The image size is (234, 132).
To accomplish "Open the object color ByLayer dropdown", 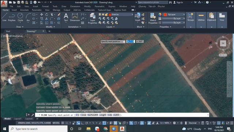I will 184,15.
